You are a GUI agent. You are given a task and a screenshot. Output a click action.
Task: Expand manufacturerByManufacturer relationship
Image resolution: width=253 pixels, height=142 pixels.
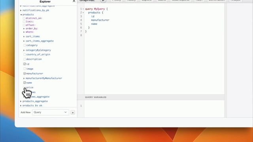[24, 78]
